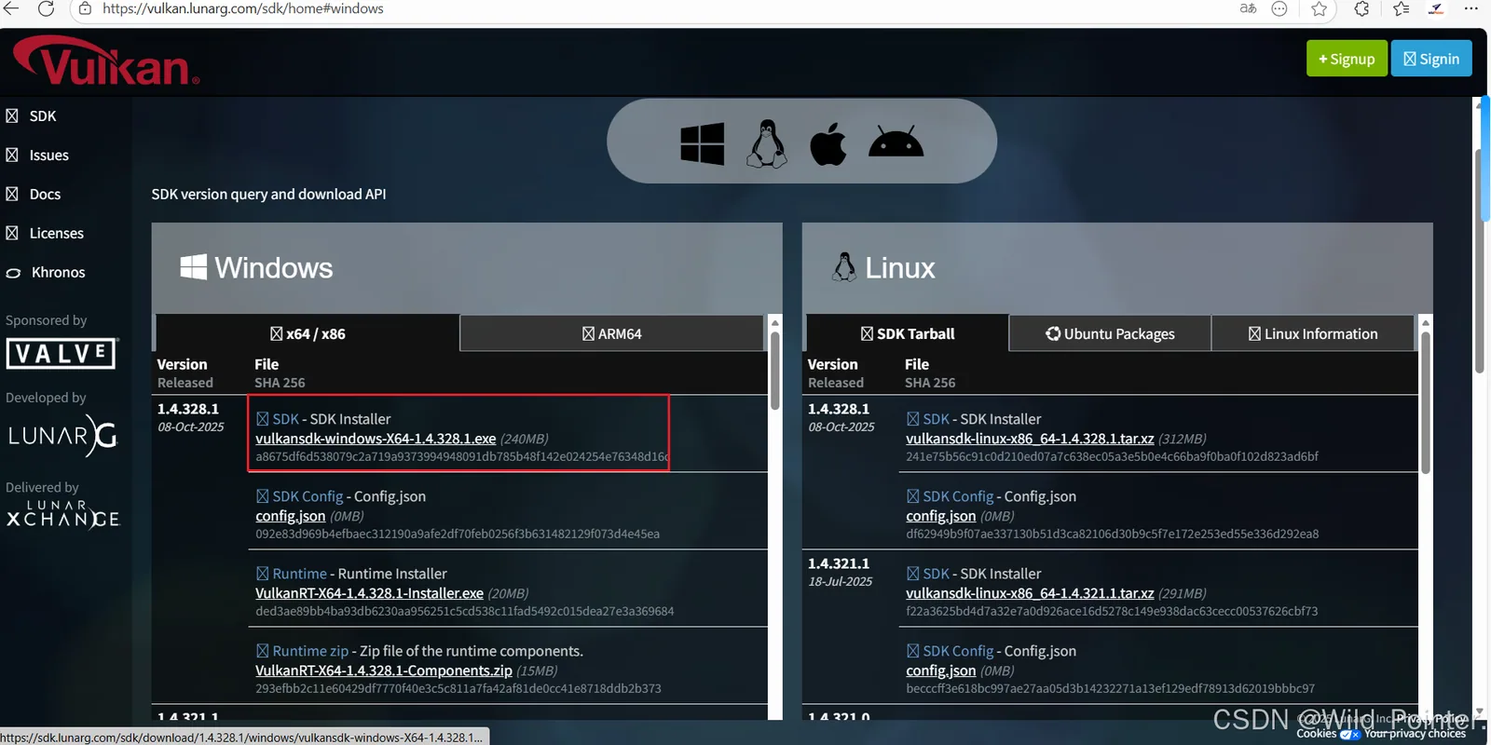Screen dimensions: 1491x745
Task: Download VulkanRT-X64-1.4.328.1-Installer.exe
Action: (x=370, y=593)
